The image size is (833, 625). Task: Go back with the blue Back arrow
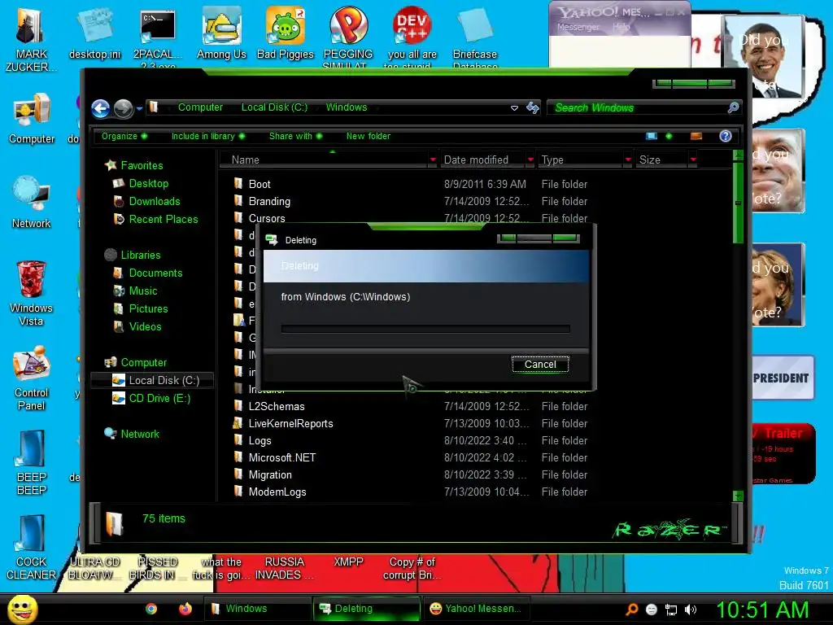pyautogui.click(x=100, y=108)
